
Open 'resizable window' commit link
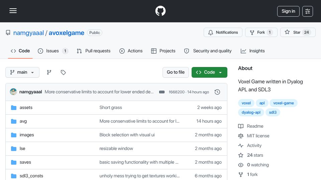click(x=116, y=149)
